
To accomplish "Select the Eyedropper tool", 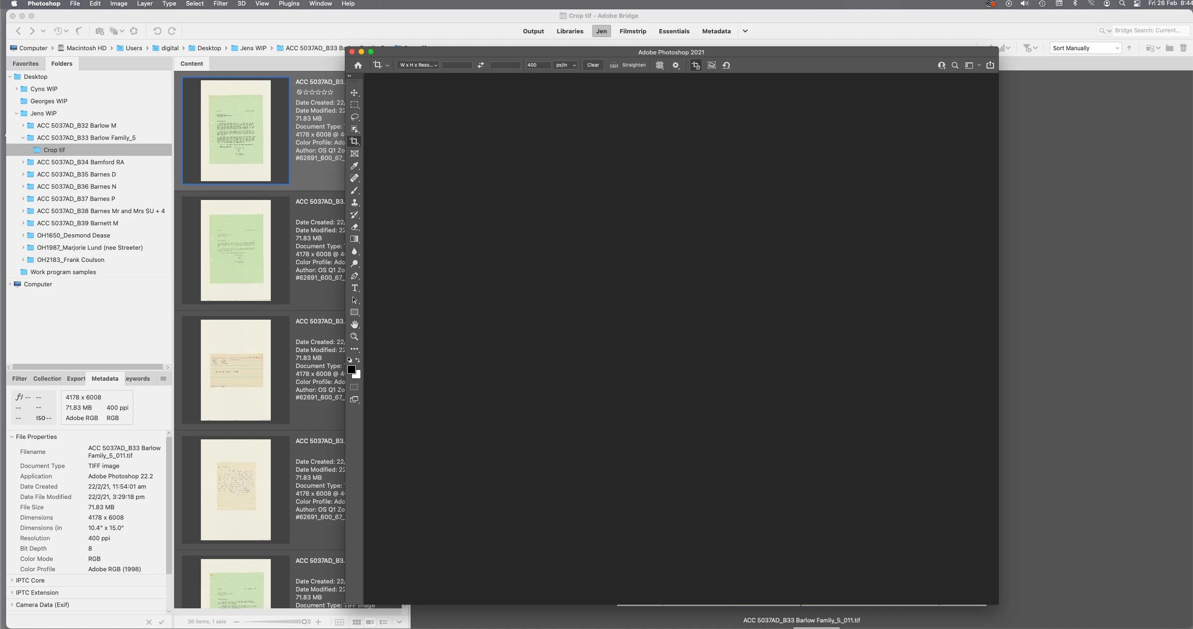I will (354, 166).
